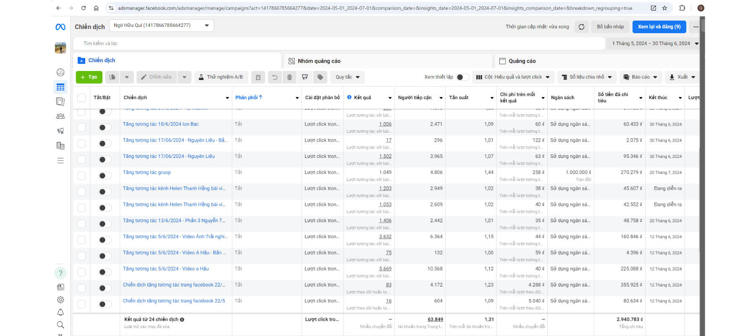Viewport: 756px width, 336px height.
Task: Open the account selector dropdown Ngô Hữu Quí
Action: [x=161, y=26]
